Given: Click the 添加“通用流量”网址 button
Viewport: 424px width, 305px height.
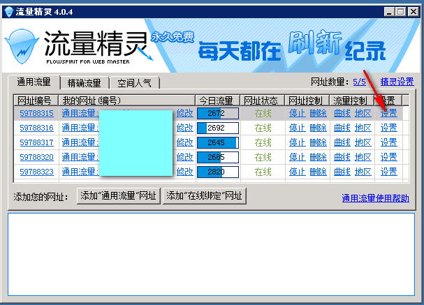Looking at the screenshot, I should [119, 196].
